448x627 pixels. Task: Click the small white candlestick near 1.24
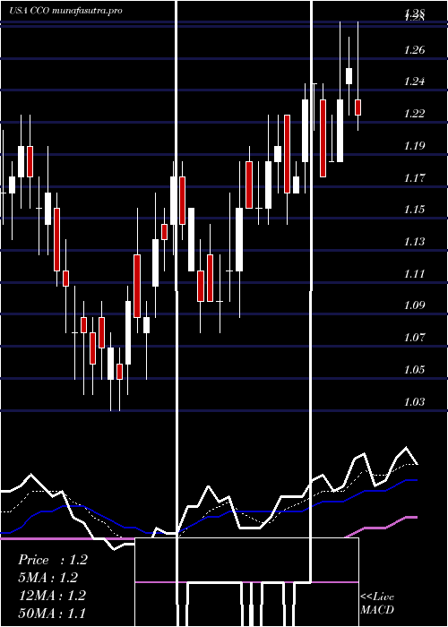[x=349, y=76]
